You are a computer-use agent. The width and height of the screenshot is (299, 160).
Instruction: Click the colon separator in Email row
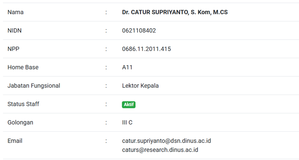pyautogui.click(x=106, y=141)
